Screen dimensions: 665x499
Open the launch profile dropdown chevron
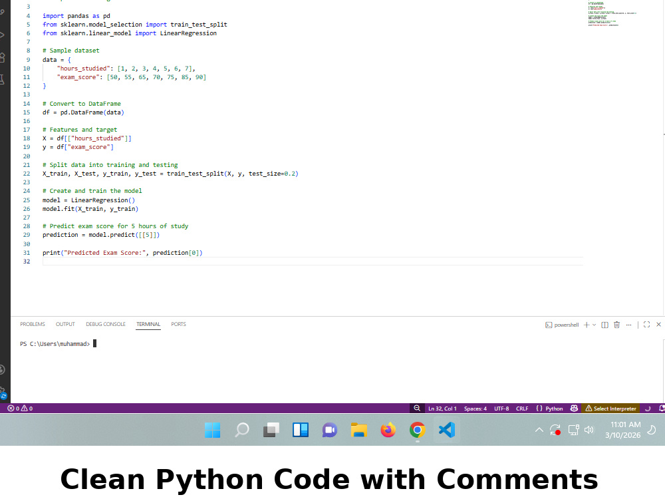pos(594,325)
